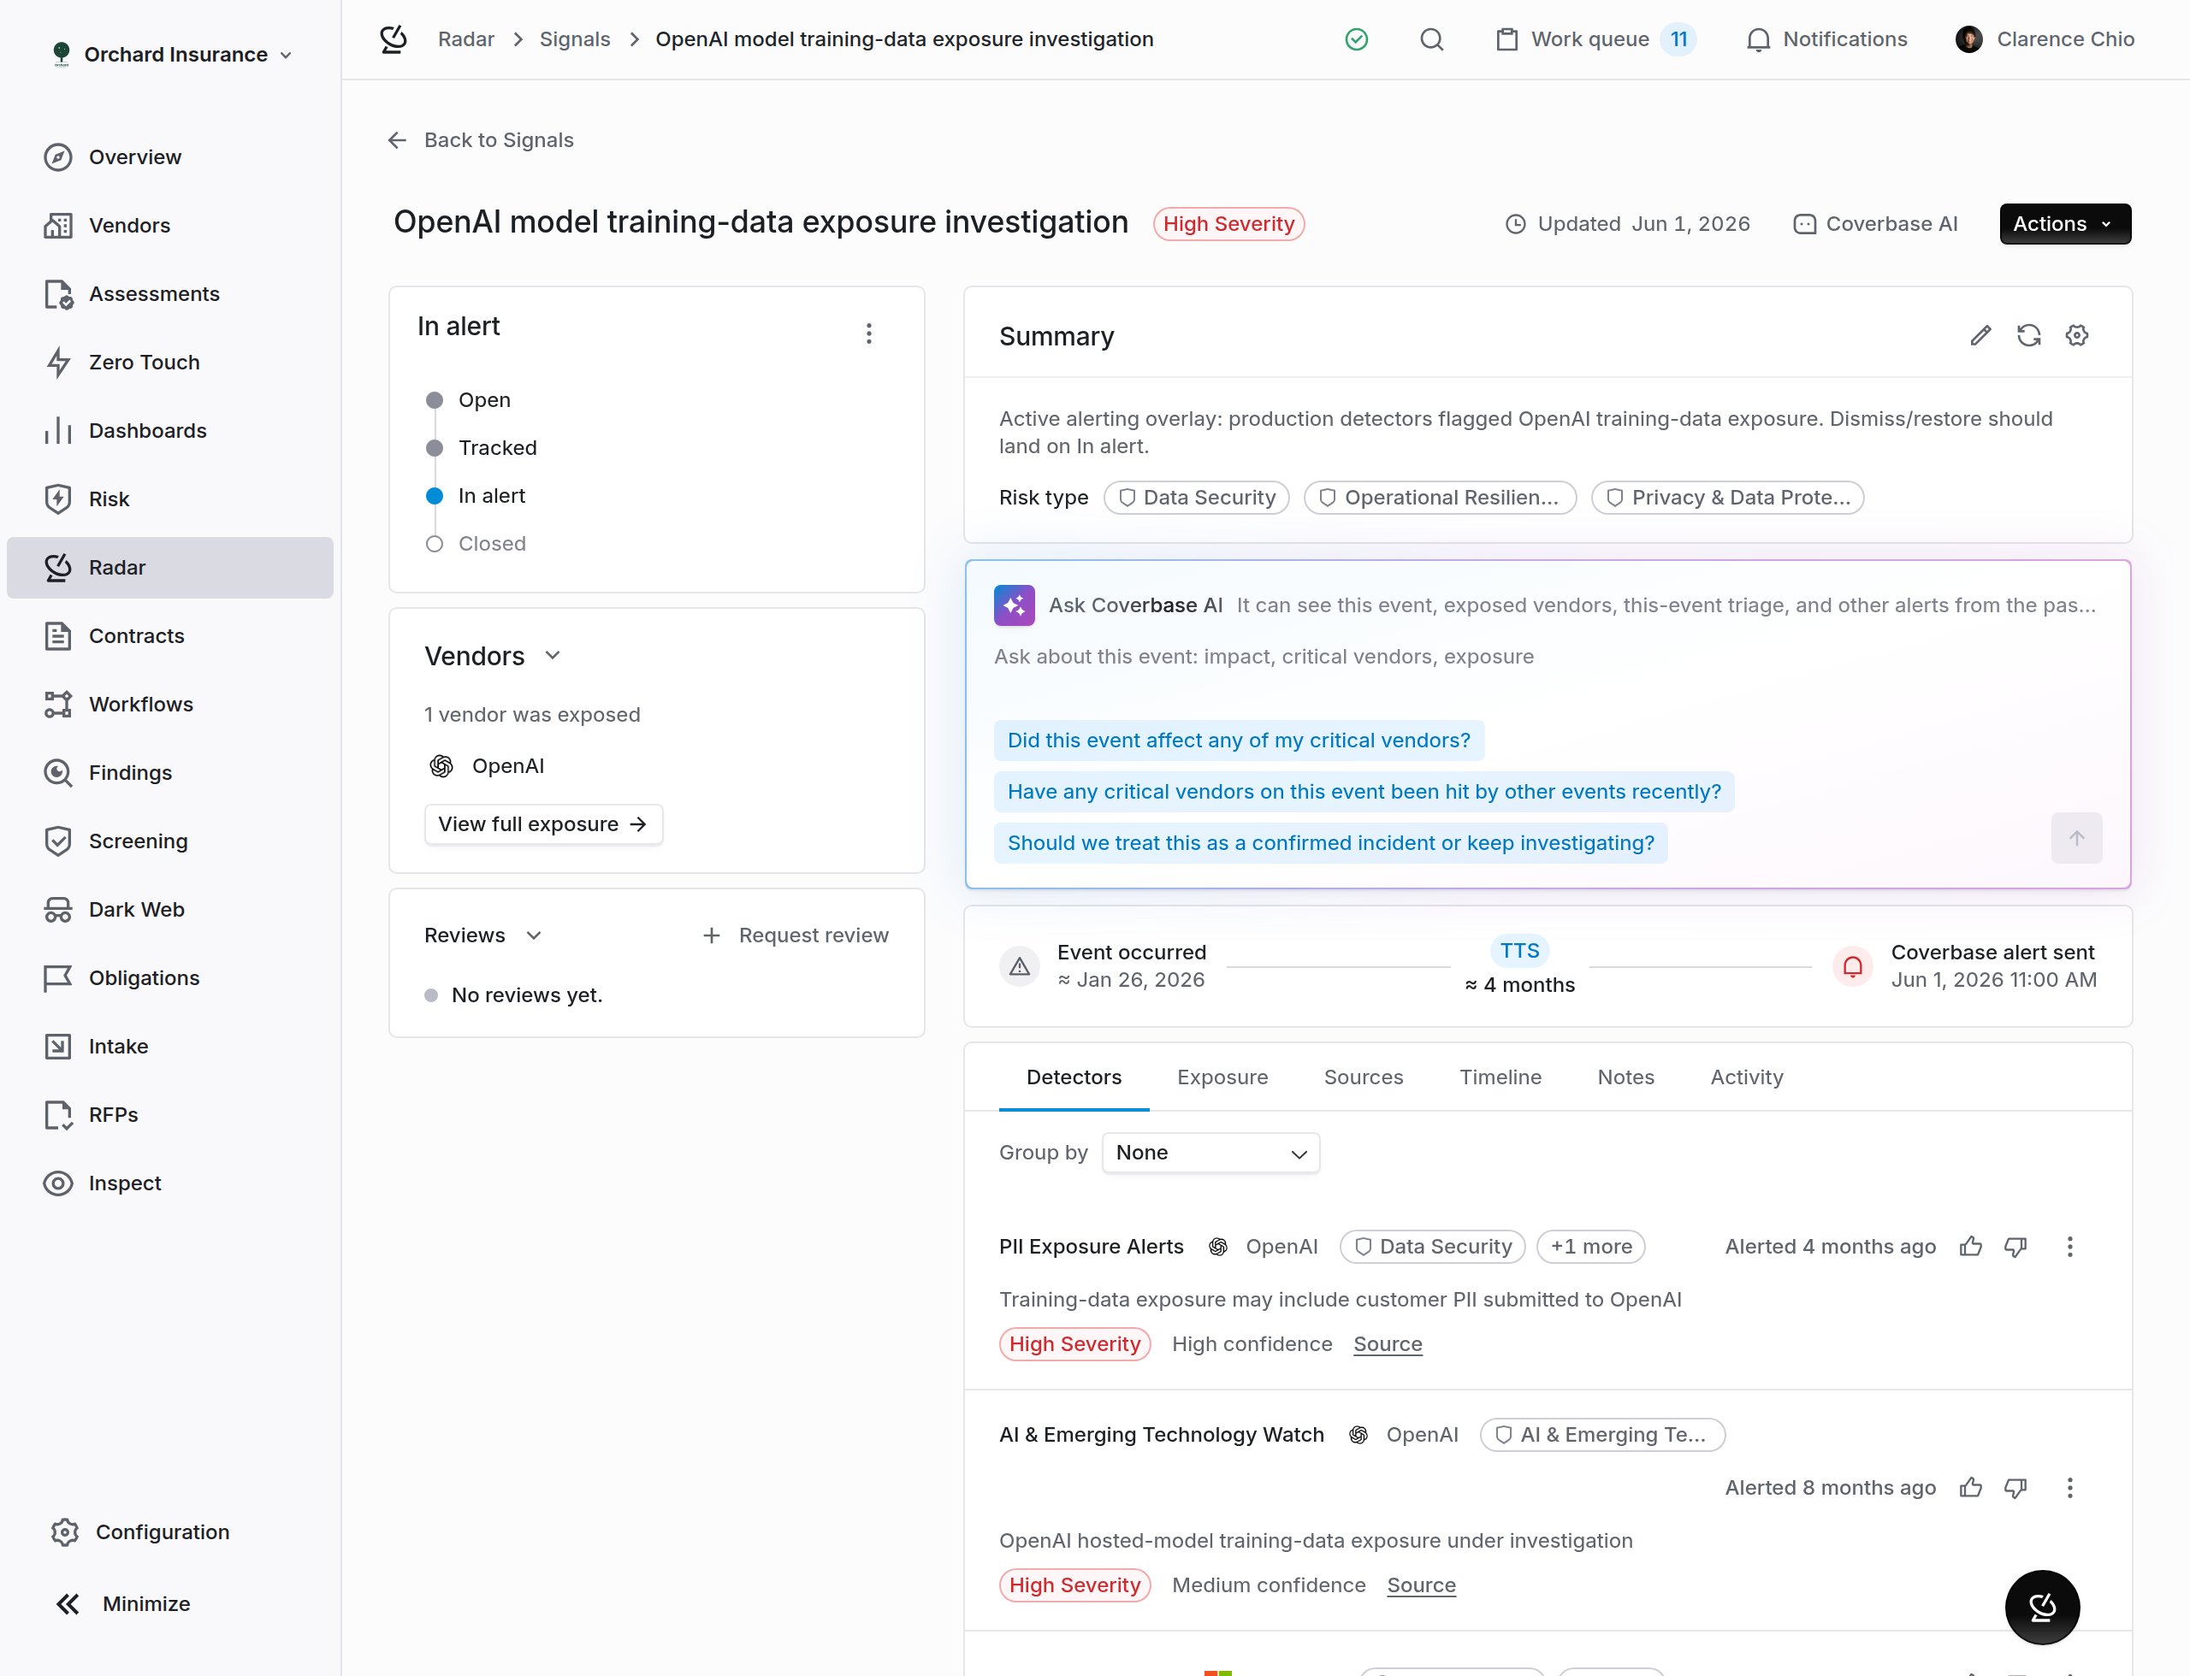Open Assessments in the sidebar
The height and width of the screenshot is (1676, 2190).
[x=169, y=294]
